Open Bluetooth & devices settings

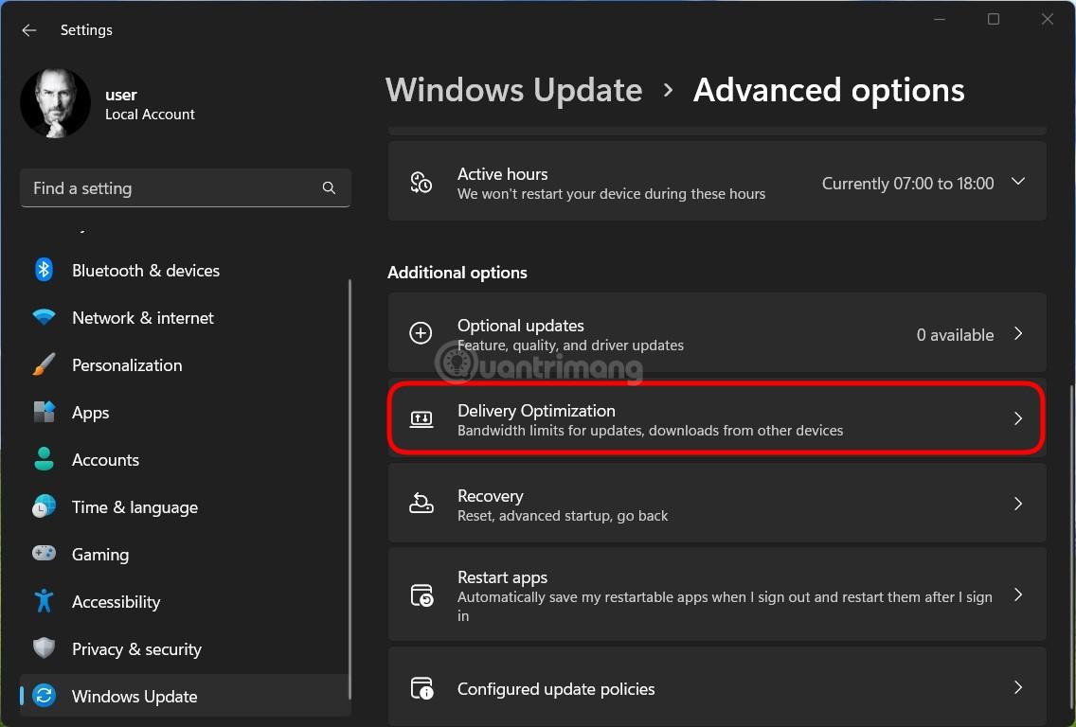click(186, 270)
